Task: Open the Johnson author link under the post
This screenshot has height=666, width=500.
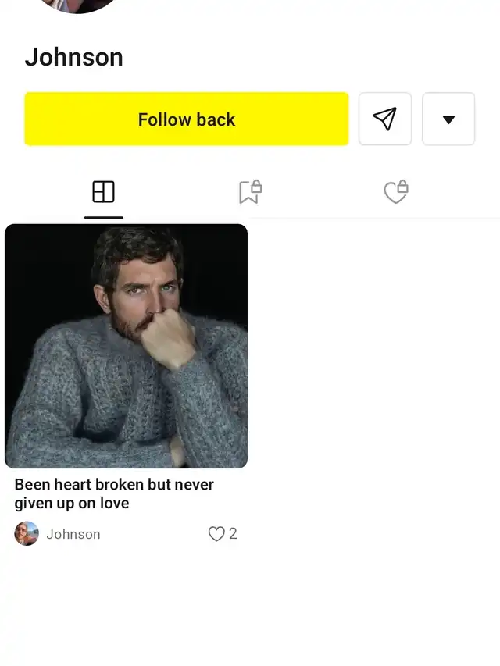Action: tap(73, 534)
